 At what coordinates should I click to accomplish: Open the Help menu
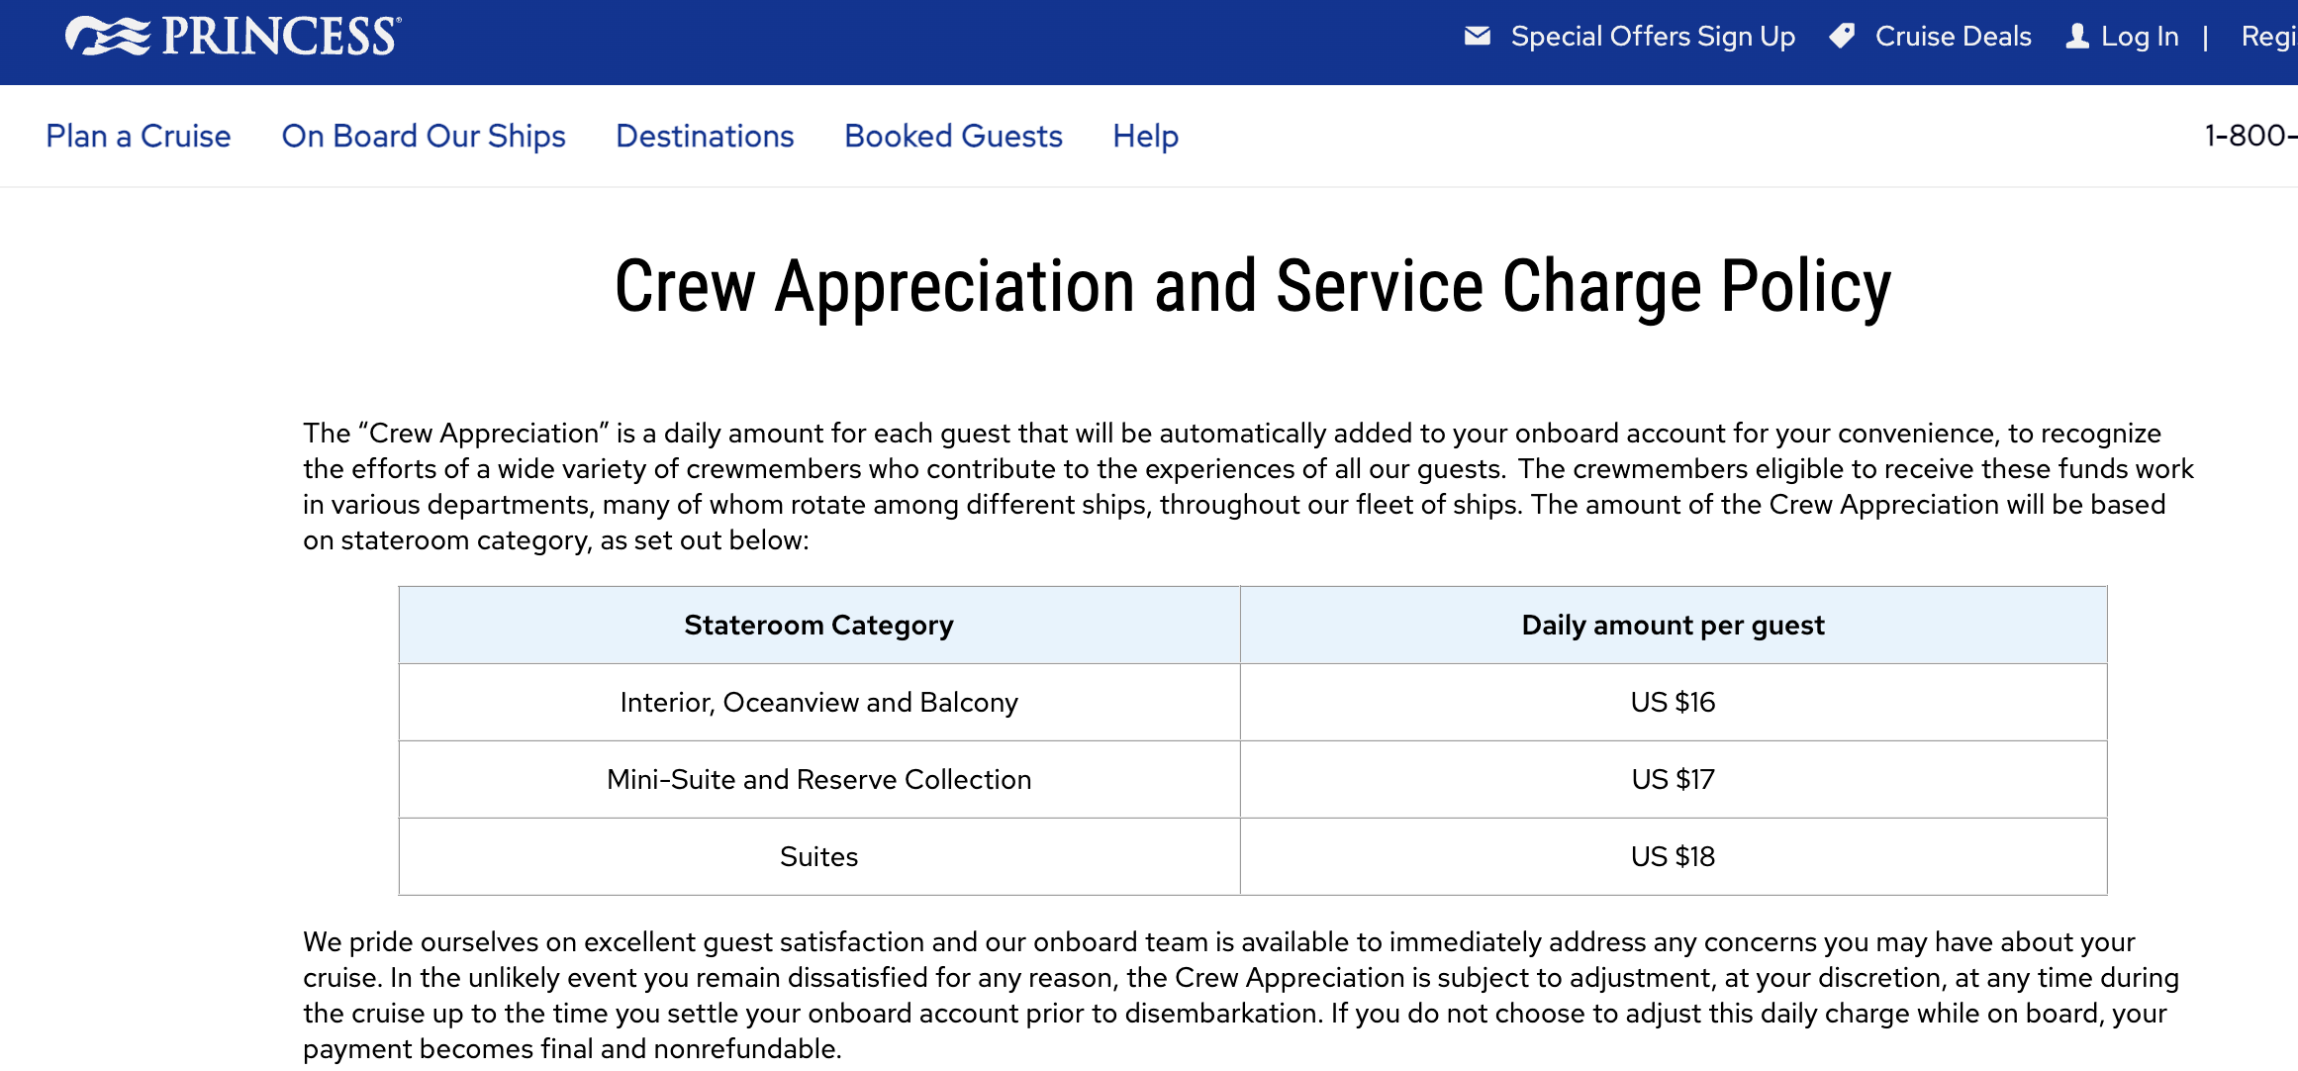pos(1145,136)
